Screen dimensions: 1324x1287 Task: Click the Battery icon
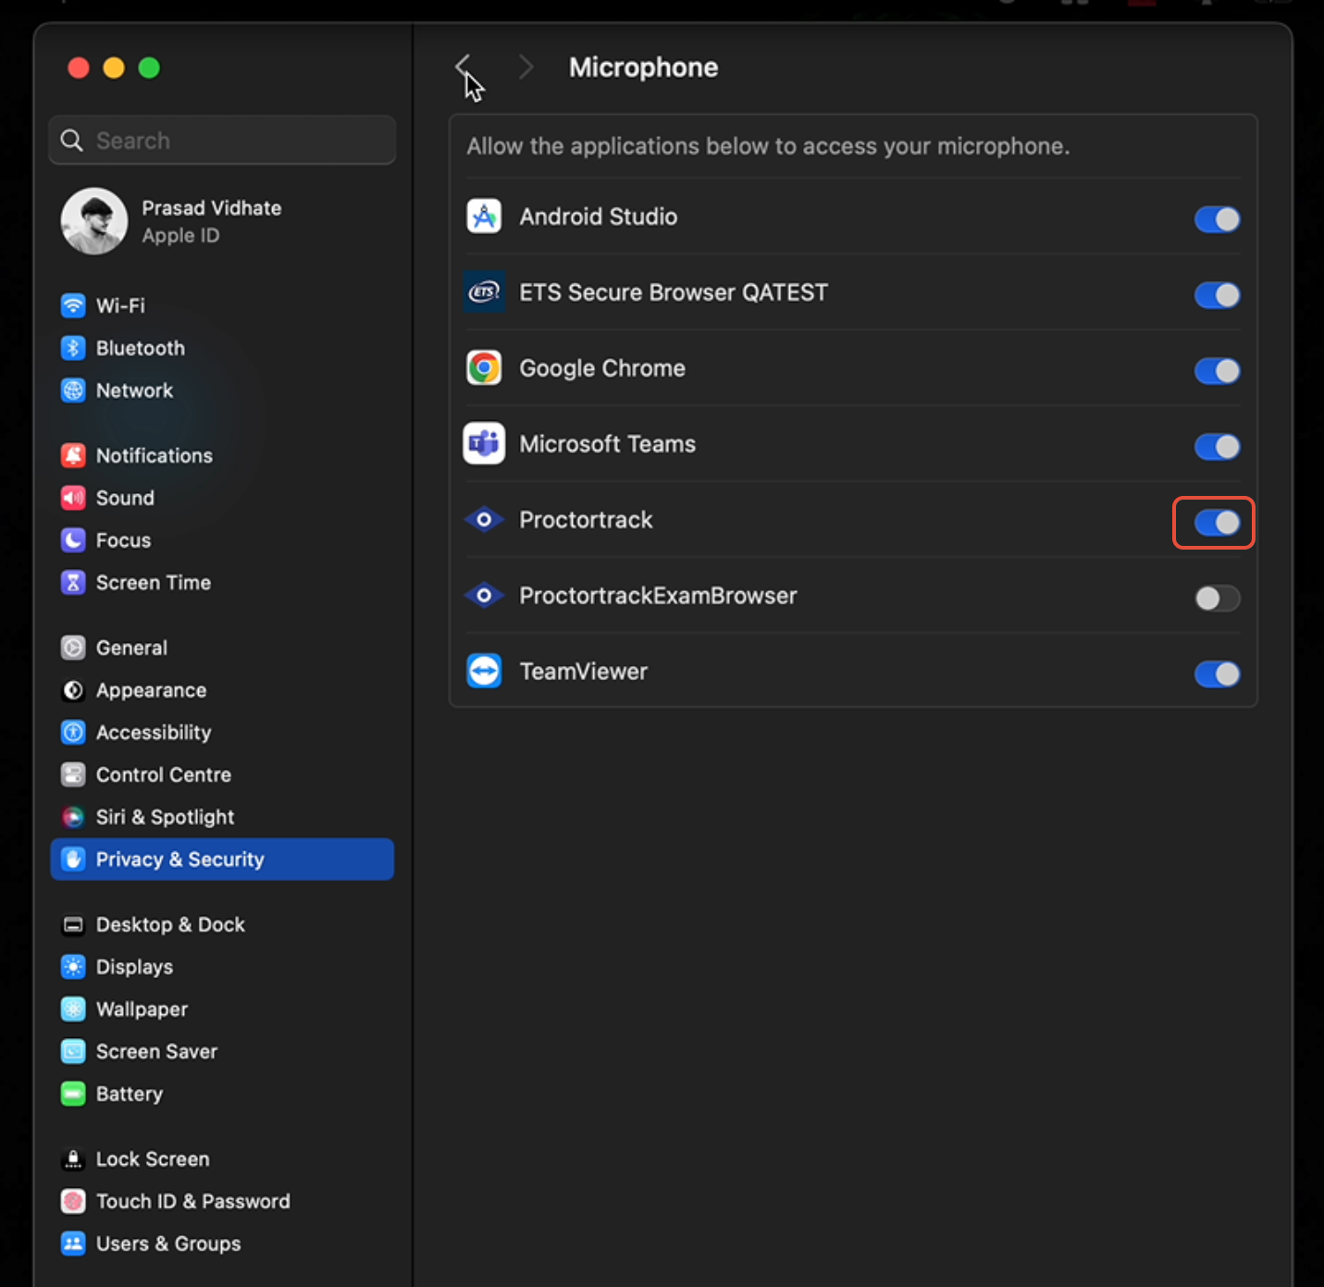pyautogui.click(x=73, y=1094)
